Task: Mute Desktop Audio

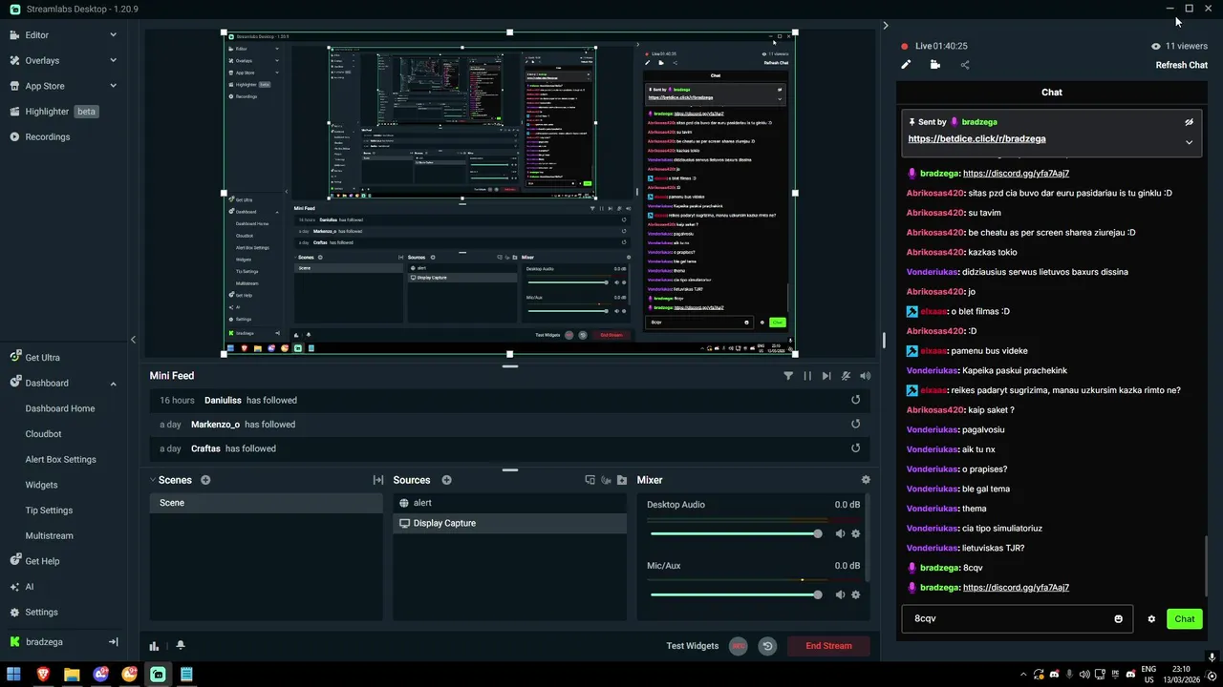Action: pos(840,534)
